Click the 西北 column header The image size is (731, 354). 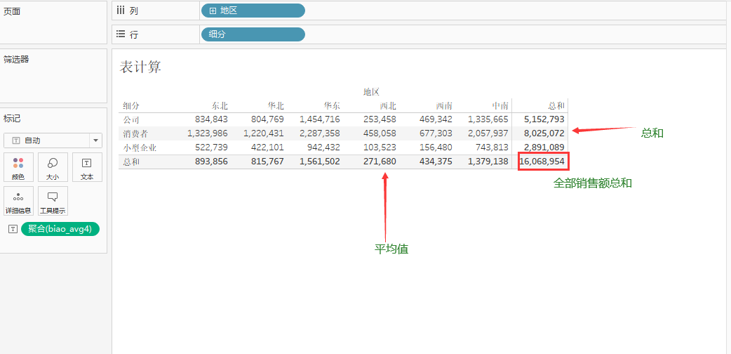(x=387, y=106)
